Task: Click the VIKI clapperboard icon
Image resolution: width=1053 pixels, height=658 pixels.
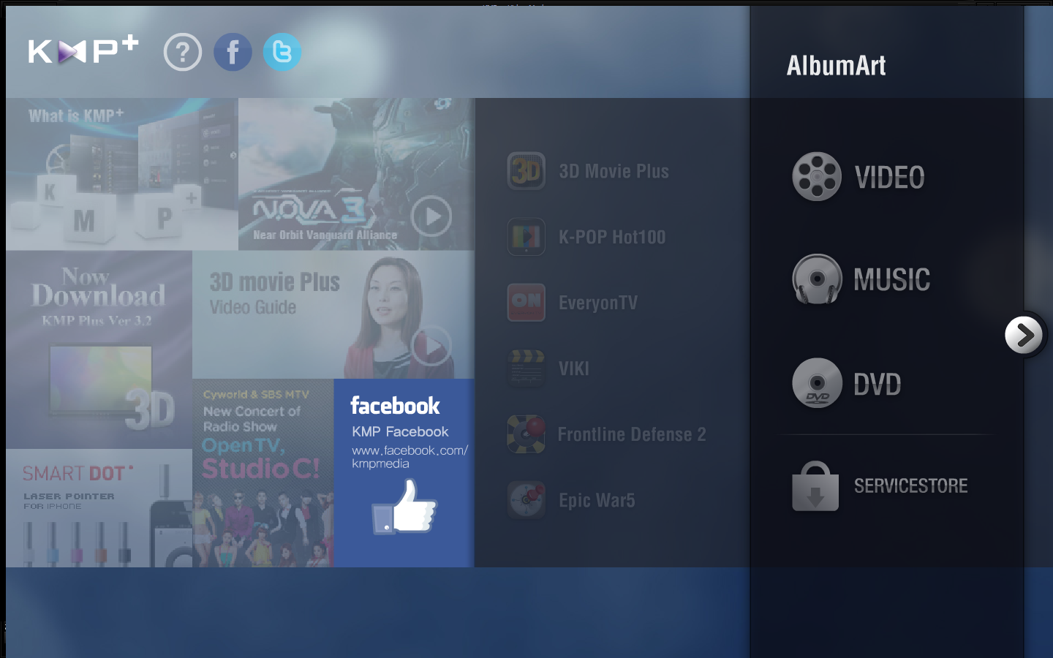Action: (526, 368)
